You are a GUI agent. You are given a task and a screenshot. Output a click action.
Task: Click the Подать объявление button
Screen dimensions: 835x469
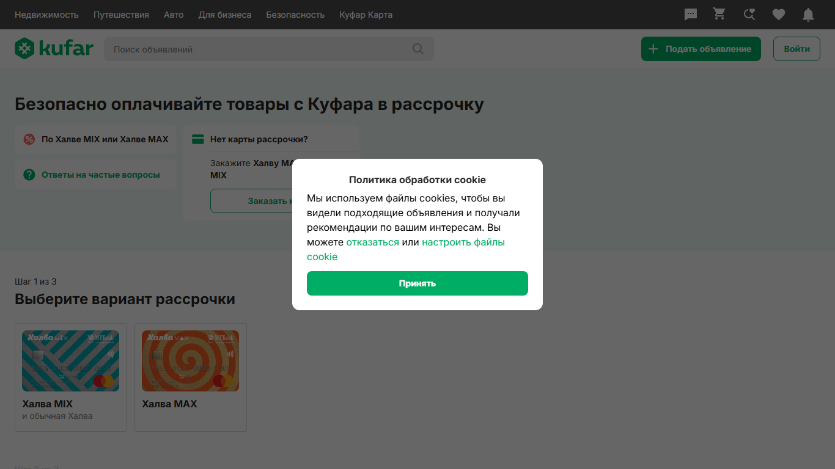[701, 49]
